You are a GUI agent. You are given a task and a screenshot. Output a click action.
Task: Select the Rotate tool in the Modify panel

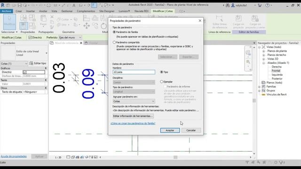click(103, 26)
